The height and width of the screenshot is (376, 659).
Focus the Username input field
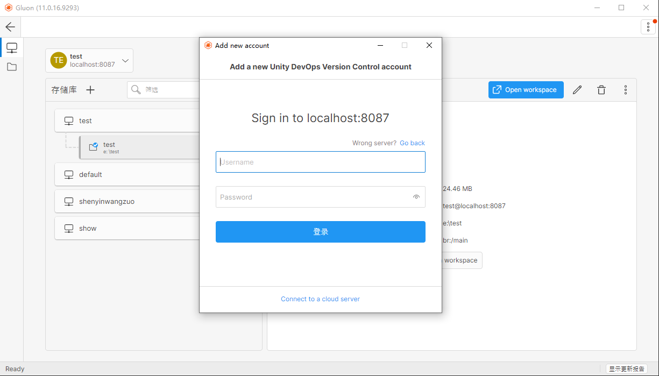[321, 162]
